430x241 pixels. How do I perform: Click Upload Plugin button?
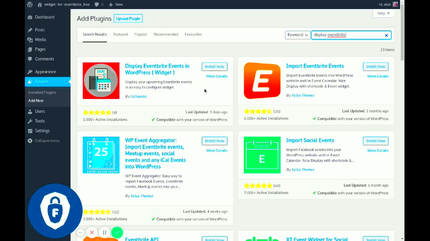point(128,18)
